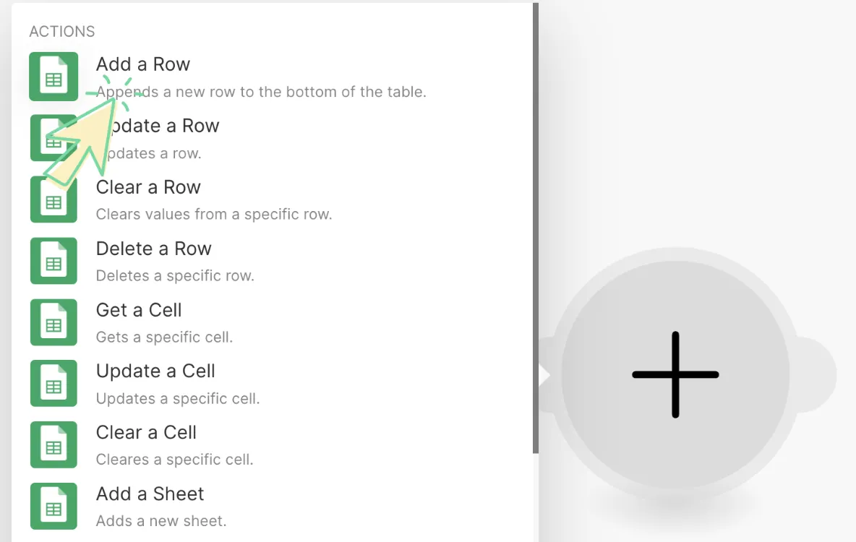Click the Sheets icon next to Update a Row
Viewport: 856px width, 542px height.
point(54,137)
